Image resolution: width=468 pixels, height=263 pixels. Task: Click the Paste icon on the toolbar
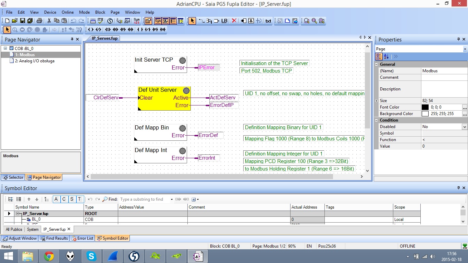(x=64, y=21)
